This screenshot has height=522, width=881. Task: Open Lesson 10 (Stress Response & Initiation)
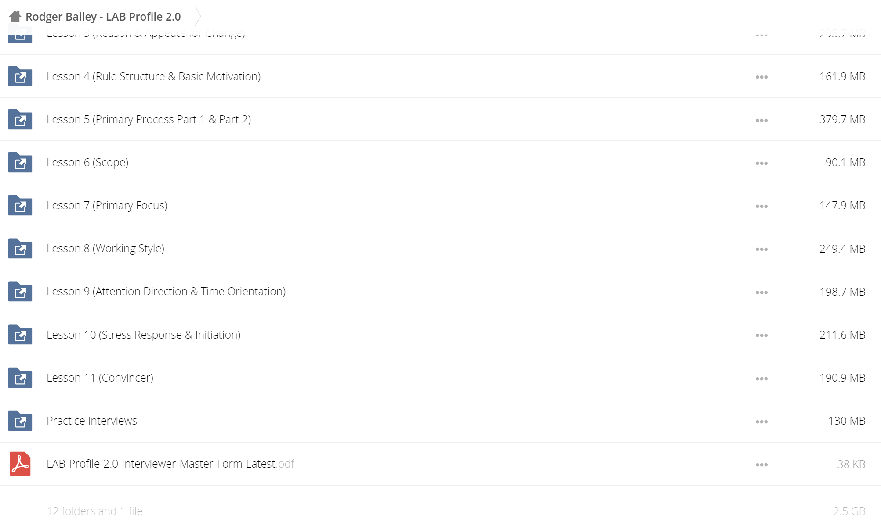tap(144, 335)
